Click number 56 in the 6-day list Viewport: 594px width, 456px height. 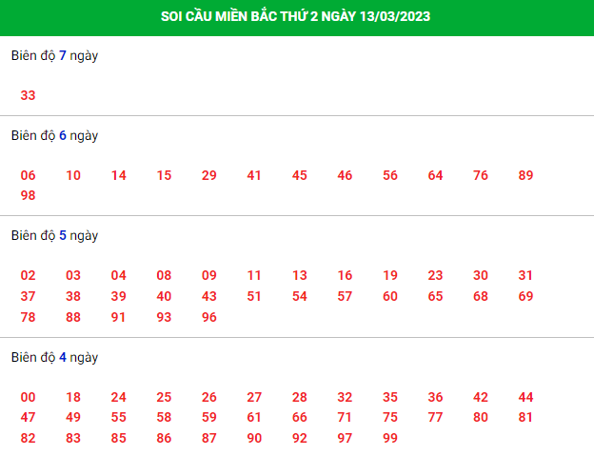pos(390,175)
